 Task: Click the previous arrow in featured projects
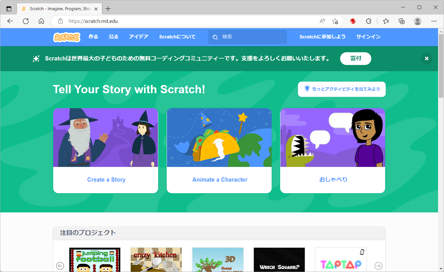[60, 266]
